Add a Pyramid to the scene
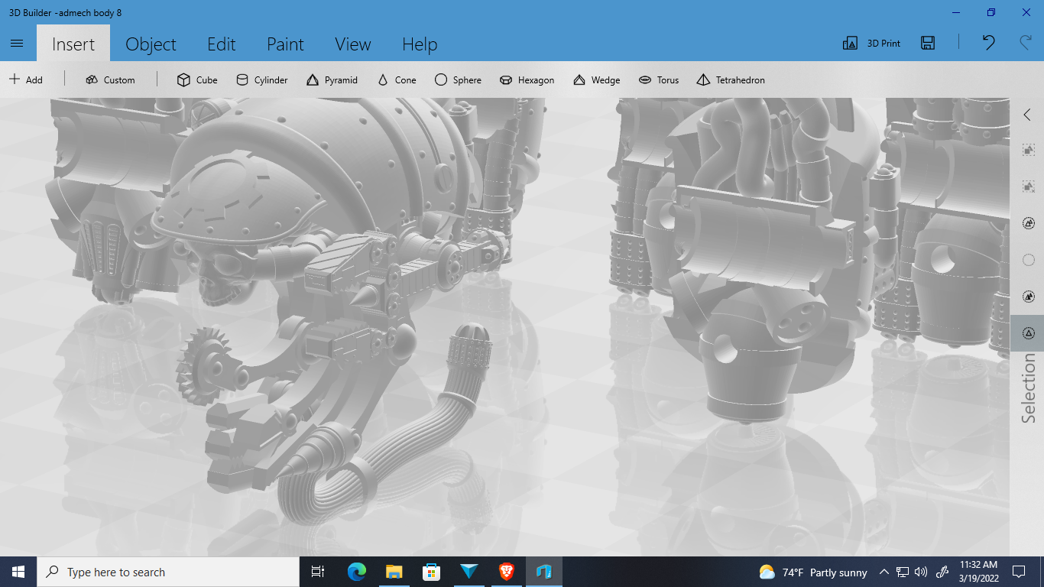The height and width of the screenshot is (587, 1044). point(332,79)
